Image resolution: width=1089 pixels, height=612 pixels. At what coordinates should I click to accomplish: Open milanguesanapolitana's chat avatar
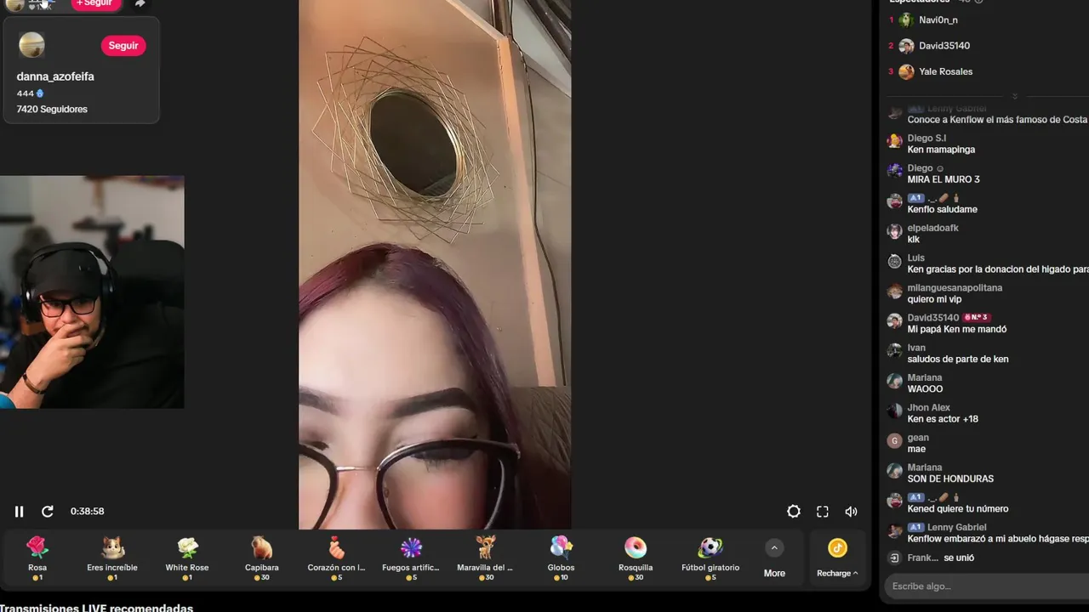click(894, 292)
